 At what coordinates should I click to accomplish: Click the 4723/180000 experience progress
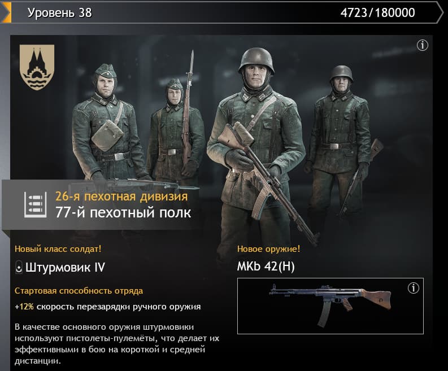point(378,12)
